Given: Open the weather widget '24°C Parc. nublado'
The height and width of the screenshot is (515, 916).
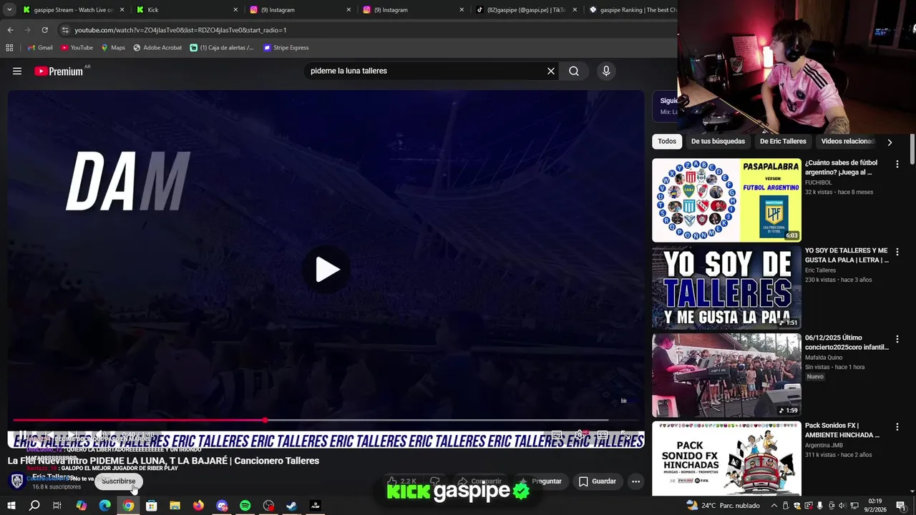Looking at the screenshot, I should coord(723,506).
